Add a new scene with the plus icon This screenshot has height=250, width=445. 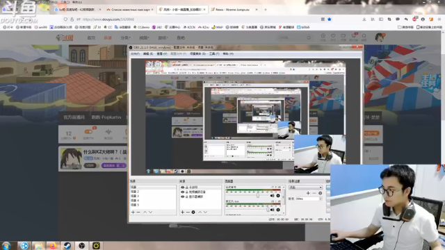pos(133,212)
